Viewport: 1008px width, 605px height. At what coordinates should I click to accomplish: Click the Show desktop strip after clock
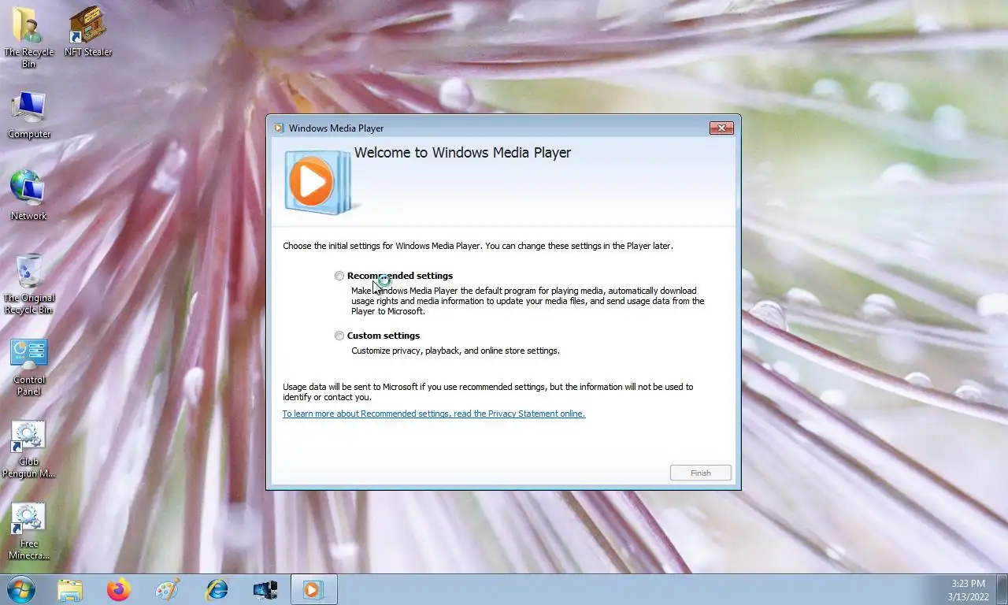[1002, 589]
